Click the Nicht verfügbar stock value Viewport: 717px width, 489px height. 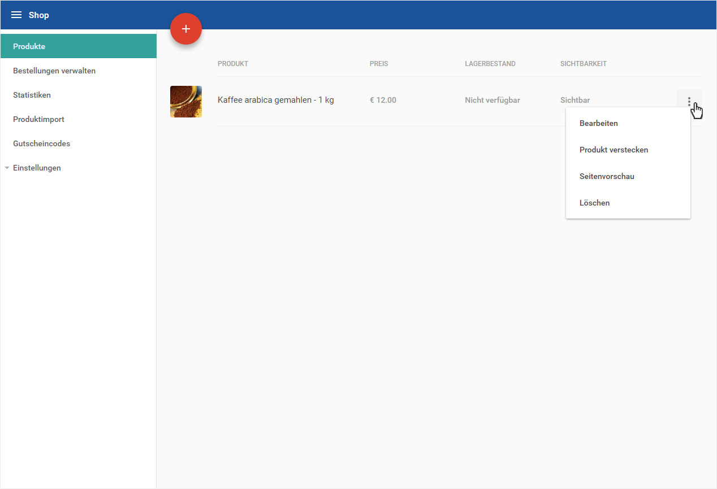493,100
